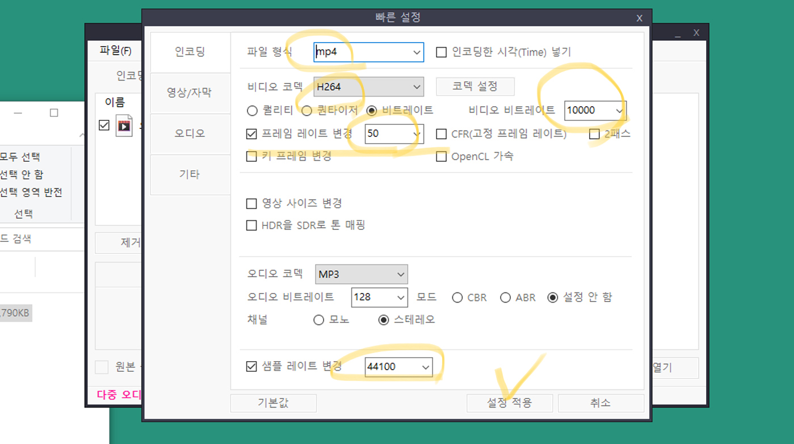This screenshot has width=794, height=444.
Task: Uncheck 프레임 레이트 변경 checkbox
Action: (252, 134)
